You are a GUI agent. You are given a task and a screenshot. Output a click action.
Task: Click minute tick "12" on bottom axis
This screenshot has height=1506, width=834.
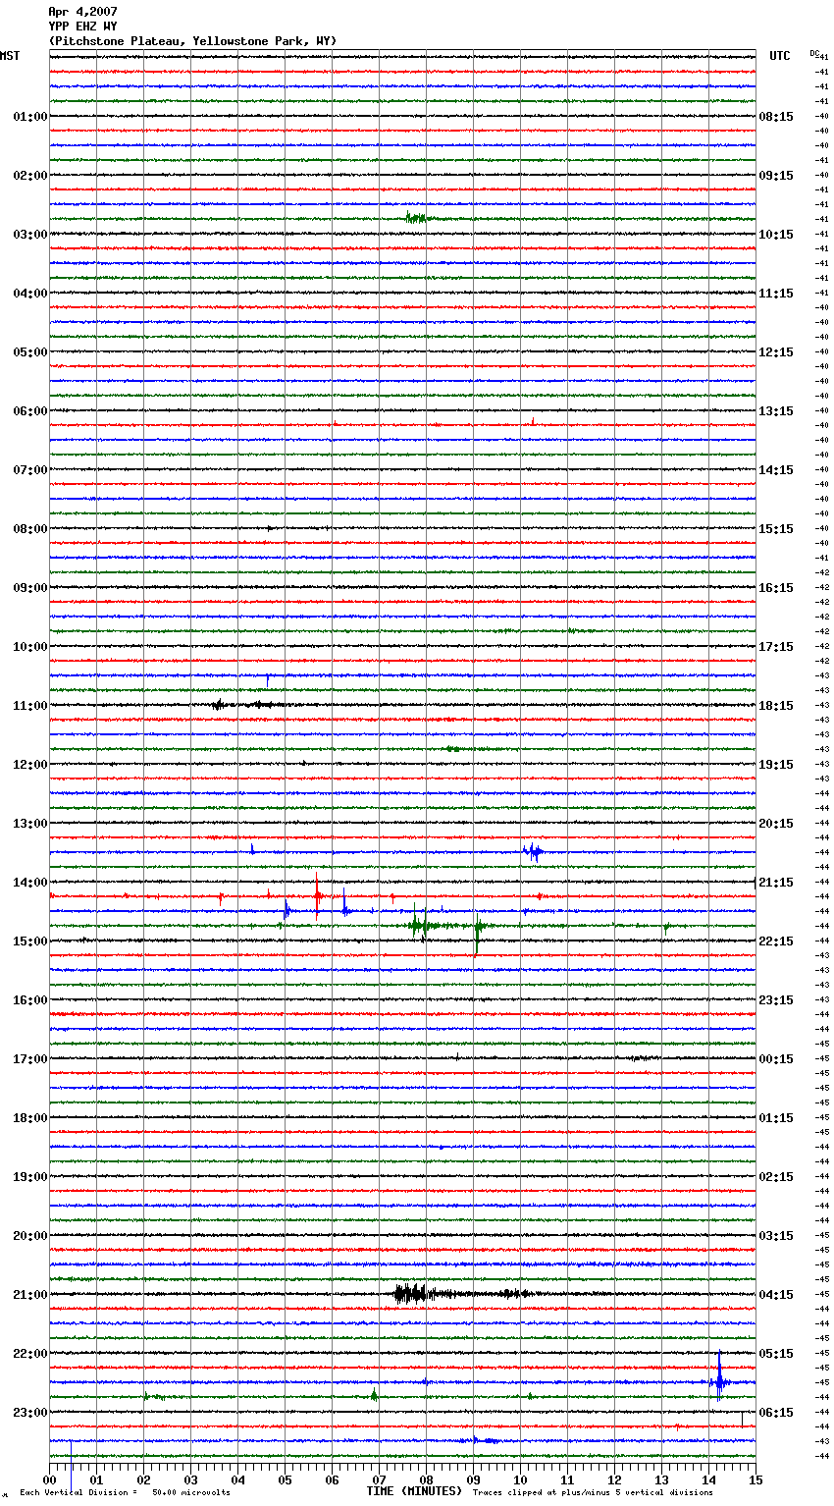pos(615,1479)
